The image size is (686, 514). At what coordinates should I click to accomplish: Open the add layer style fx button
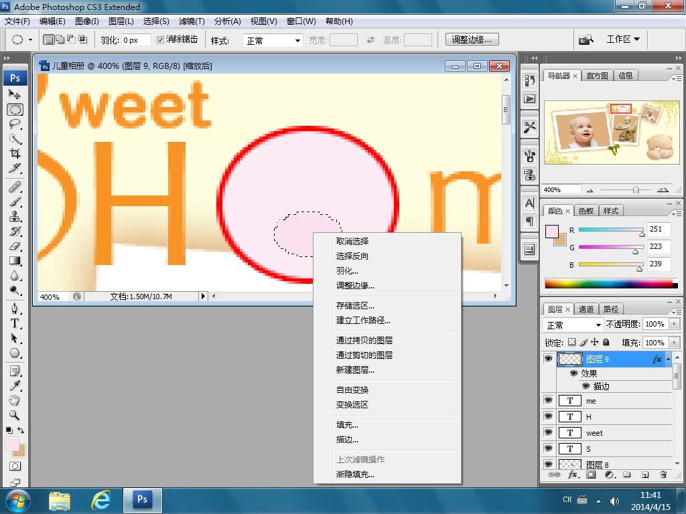click(x=573, y=475)
